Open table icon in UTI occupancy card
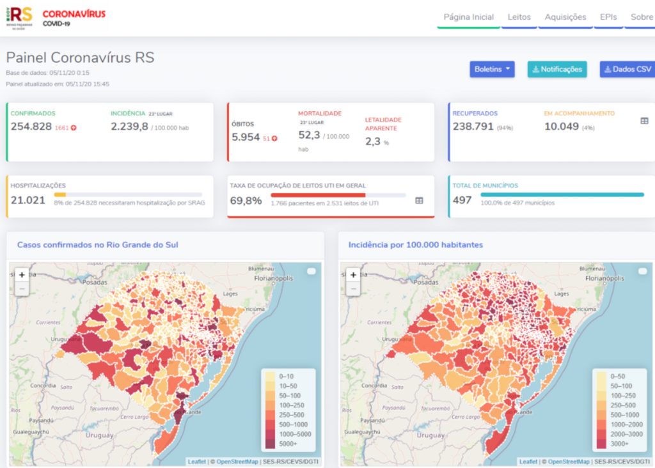This screenshot has height=468, width=655. tap(419, 200)
